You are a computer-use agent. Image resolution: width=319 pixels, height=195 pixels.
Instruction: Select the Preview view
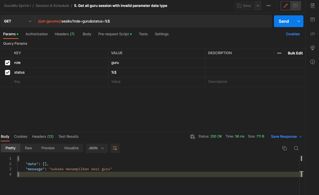point(48,148)
